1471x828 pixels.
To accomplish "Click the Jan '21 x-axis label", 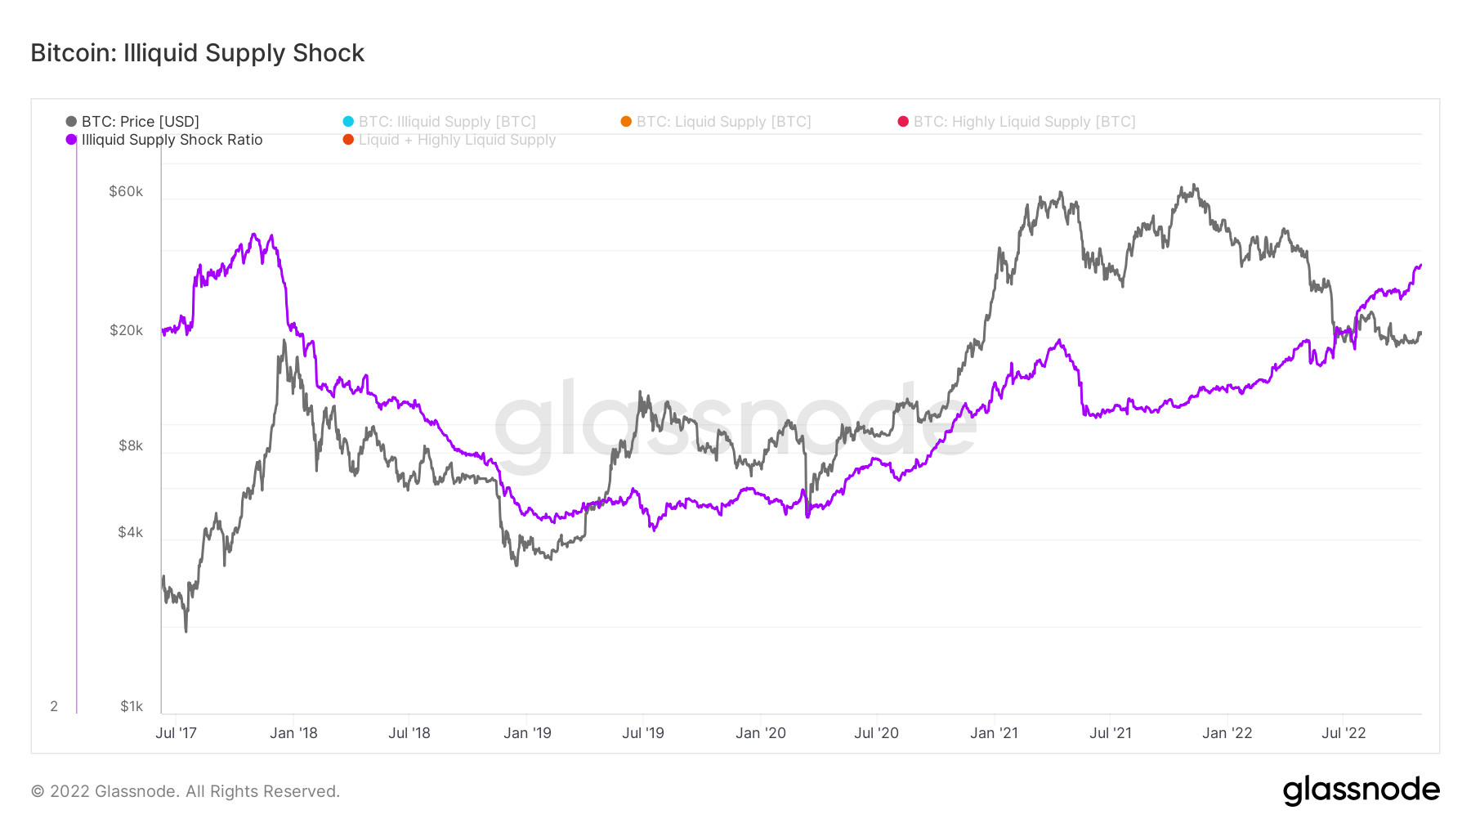I will 994,733.
